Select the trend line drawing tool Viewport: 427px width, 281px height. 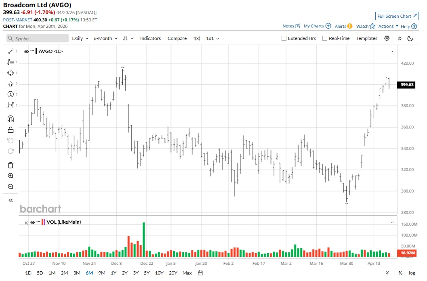click(x=11, y=51)
